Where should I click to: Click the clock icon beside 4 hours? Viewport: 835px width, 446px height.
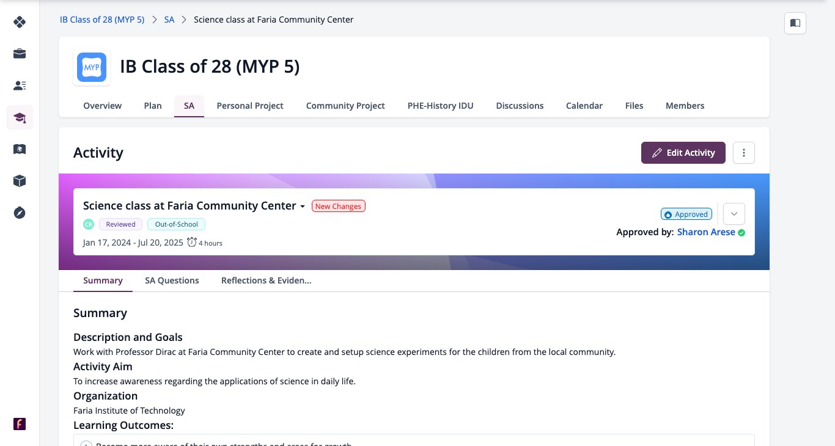click(192, 243)
